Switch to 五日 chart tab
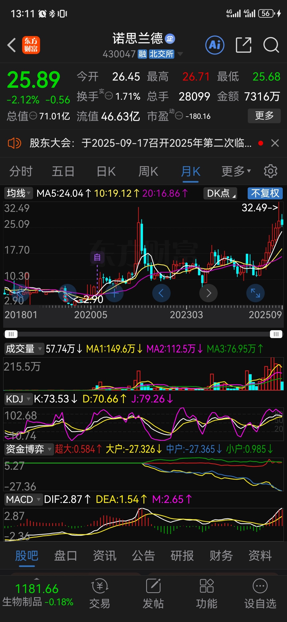The width and height of the screenshot is (287, 622). point(63,171)
